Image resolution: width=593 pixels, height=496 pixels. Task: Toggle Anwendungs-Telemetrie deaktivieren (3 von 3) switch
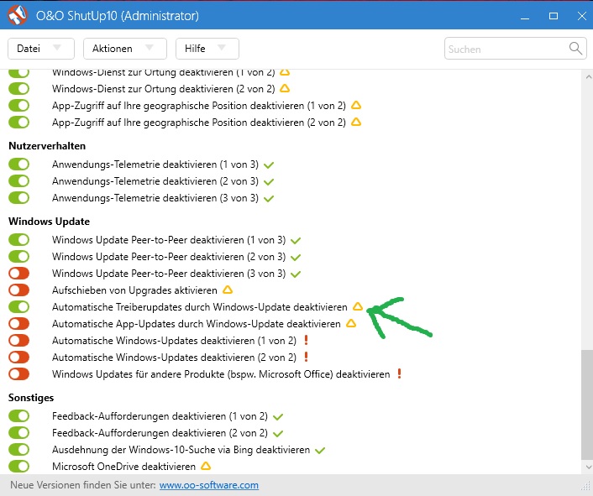coord(19,197)
